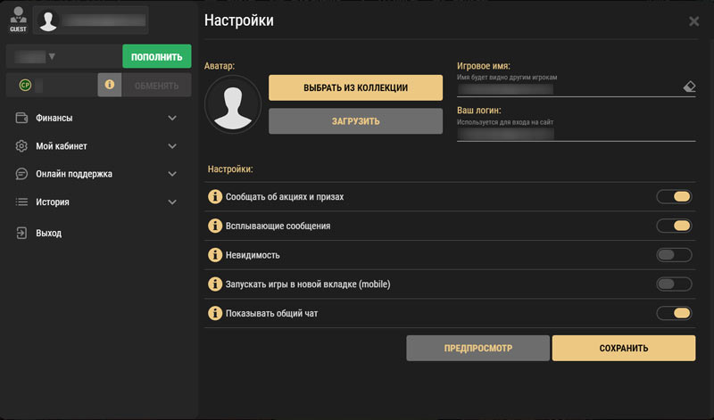The width and height of the screenshot is (714, 420).
Task: Click the info icon next to Обменять
Action: pos(109,85)
